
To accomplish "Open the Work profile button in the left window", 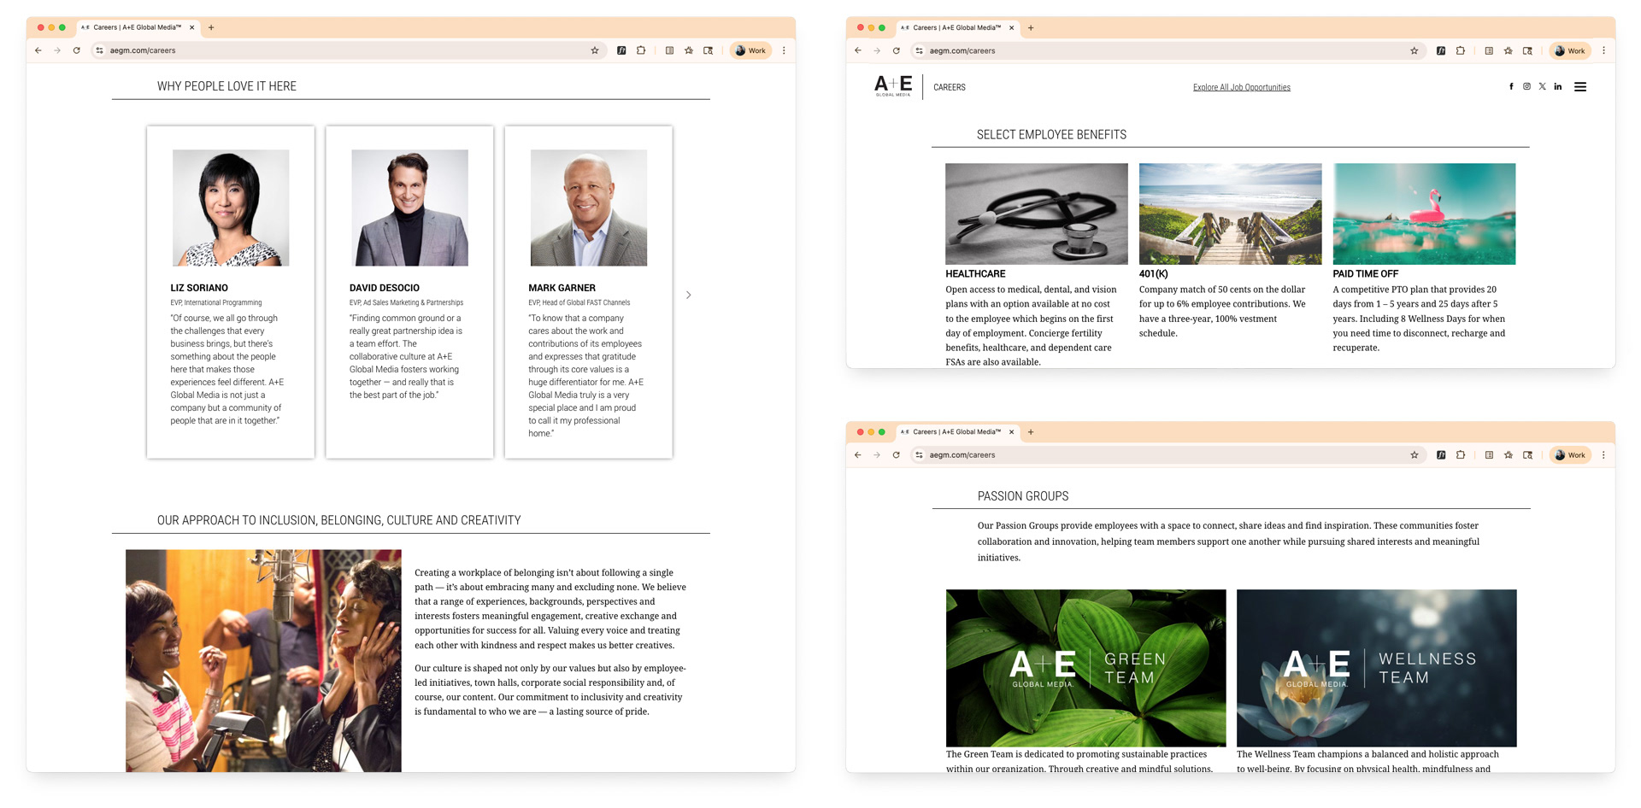I will 750,50.
